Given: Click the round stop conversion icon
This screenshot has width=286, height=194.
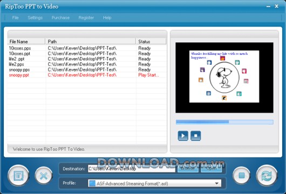Looking at the screenshot, I should (x=242, y=176).
